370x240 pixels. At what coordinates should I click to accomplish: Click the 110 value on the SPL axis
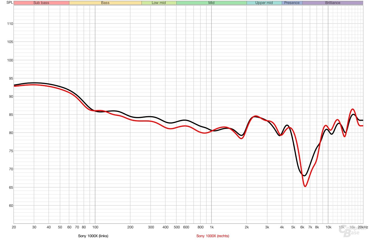click(x=10, y=24)
